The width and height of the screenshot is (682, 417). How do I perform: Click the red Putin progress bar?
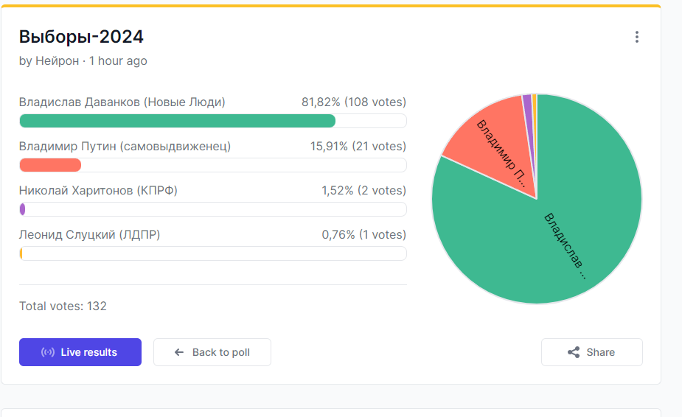tap(50, 165)
